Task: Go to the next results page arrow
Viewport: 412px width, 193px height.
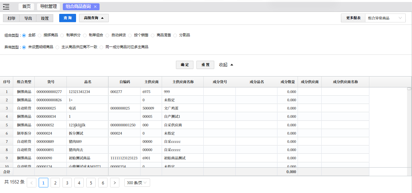Action: coord(115,182)
